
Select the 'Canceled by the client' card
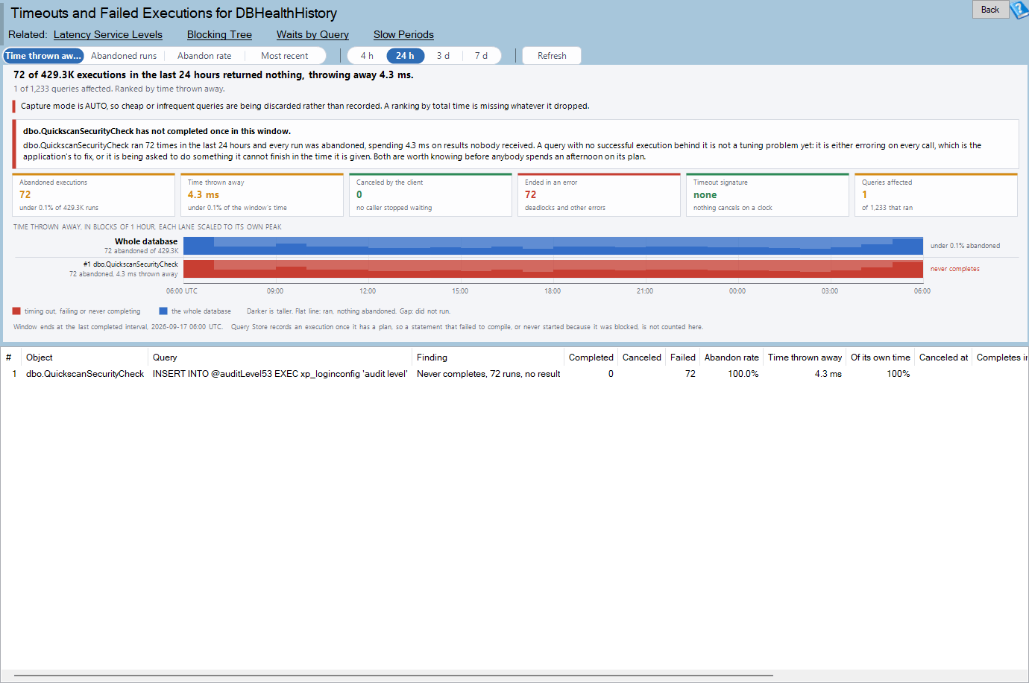click(x=430, y=195)
